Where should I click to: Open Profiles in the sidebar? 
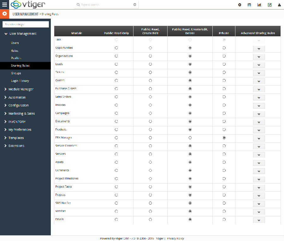(16, 58)
